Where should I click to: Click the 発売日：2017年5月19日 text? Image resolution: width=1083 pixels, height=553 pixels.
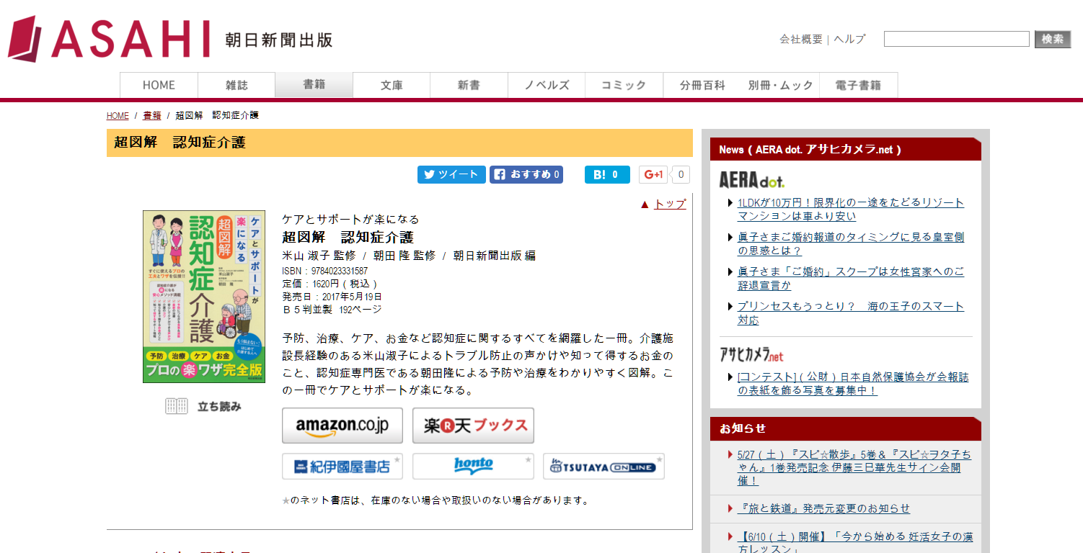coord(332,297)
